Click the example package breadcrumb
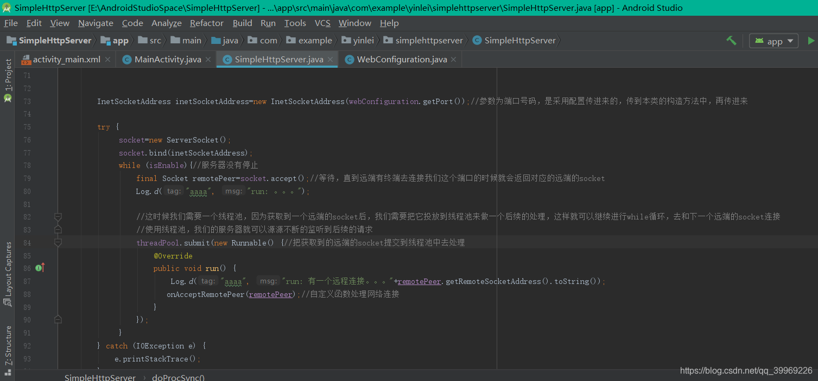The width and height of the screenshot is (818, 381). tap(309, 41)
